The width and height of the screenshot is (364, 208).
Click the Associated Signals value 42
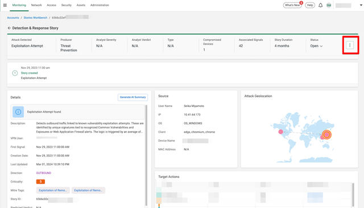[x=241, y=46]
